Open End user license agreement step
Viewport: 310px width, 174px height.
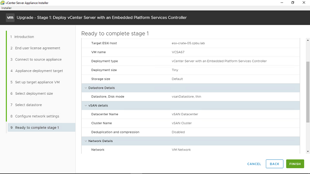coord(35,48)
